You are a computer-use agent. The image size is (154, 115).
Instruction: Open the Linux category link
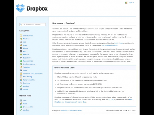click(x=25, y=45)
